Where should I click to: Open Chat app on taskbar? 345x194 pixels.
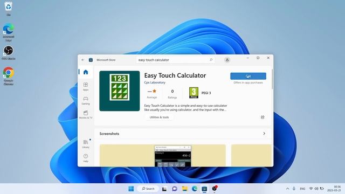[x=175, y=189]
